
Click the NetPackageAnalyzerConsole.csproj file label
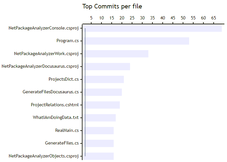pos(44,28)
